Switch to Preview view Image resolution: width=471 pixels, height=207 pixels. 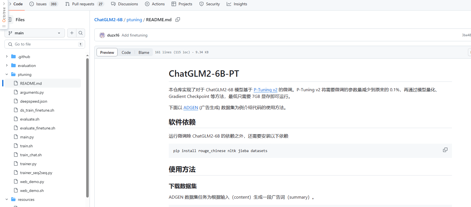[x=107, y=52]
